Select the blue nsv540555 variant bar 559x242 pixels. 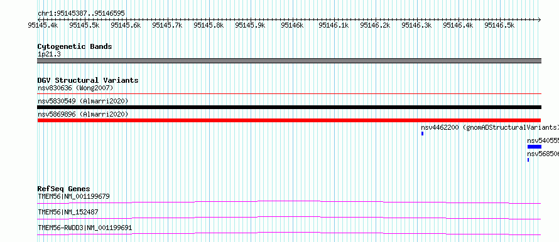coord(535,147)
